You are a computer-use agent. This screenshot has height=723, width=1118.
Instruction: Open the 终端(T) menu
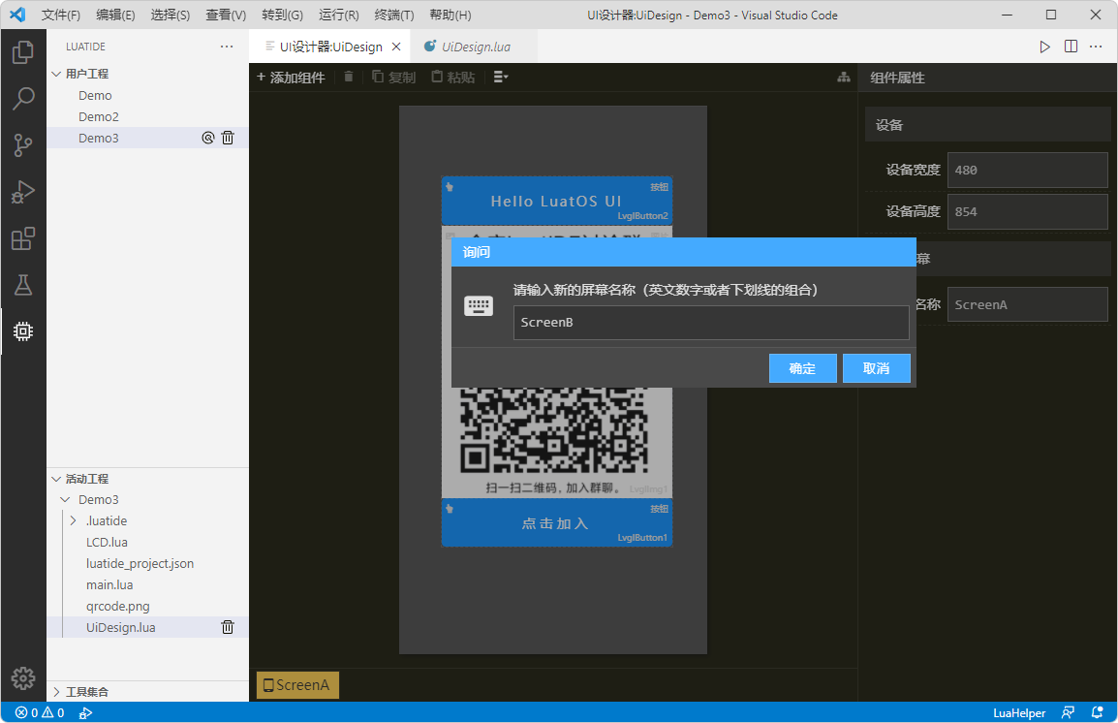click(394, 15)
